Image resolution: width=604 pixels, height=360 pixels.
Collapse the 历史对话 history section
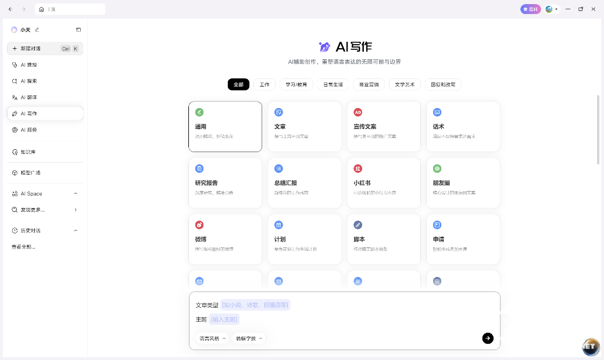tap(76, 231)
